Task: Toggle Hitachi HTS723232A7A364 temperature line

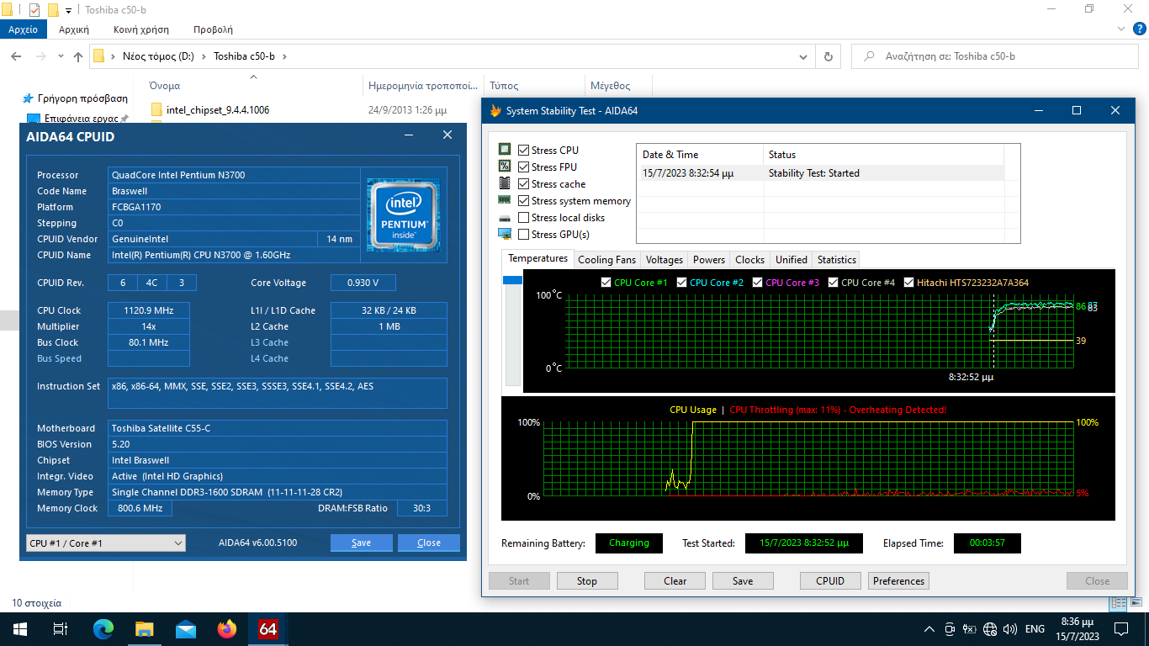Action: coord(909,283)
